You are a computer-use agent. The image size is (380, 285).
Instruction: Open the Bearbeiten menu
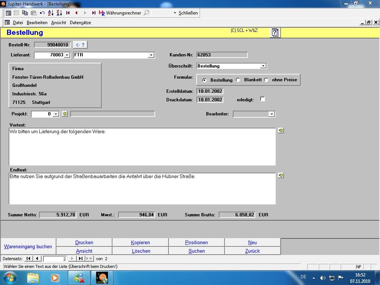(37, 23)
